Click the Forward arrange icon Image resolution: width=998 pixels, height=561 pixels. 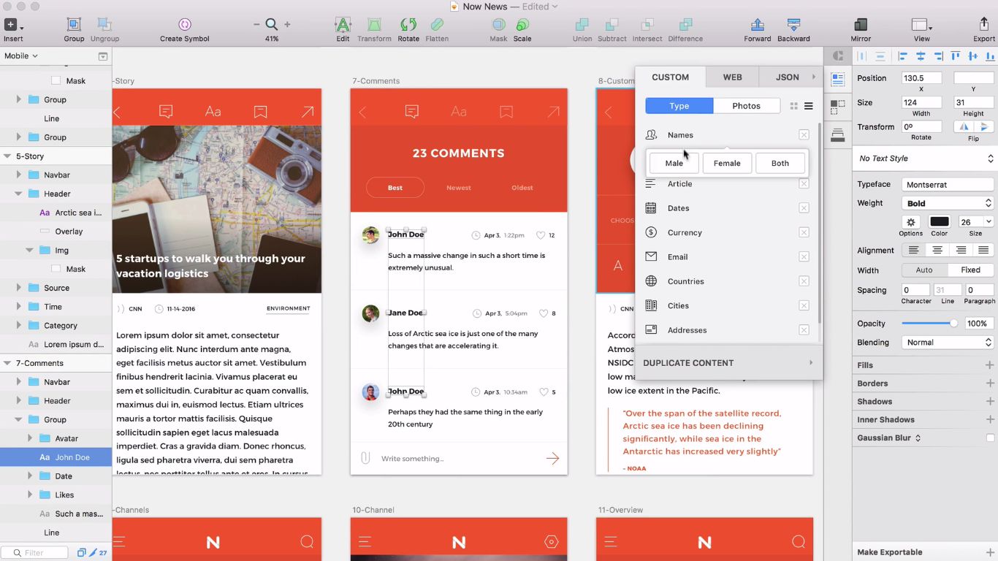point(758,25)
